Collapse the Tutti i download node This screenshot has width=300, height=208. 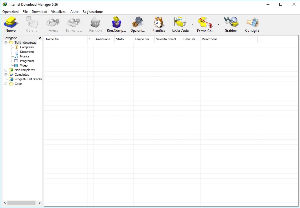(6, 43)
